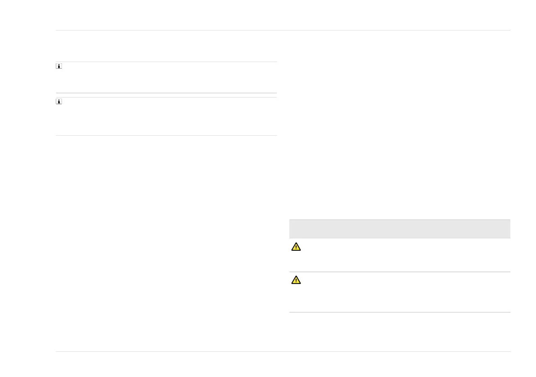This screenshot has width=536, height=377.
Task: Click the blank footer area below the bottom rule
Action: point(283,364)
